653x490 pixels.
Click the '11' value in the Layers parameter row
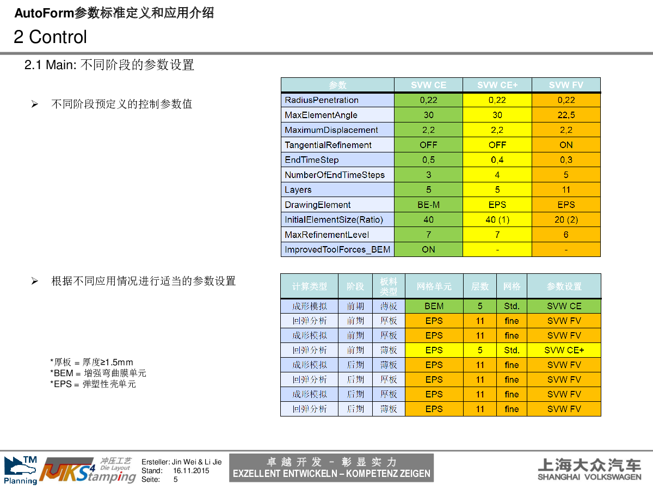click(566, 190)
